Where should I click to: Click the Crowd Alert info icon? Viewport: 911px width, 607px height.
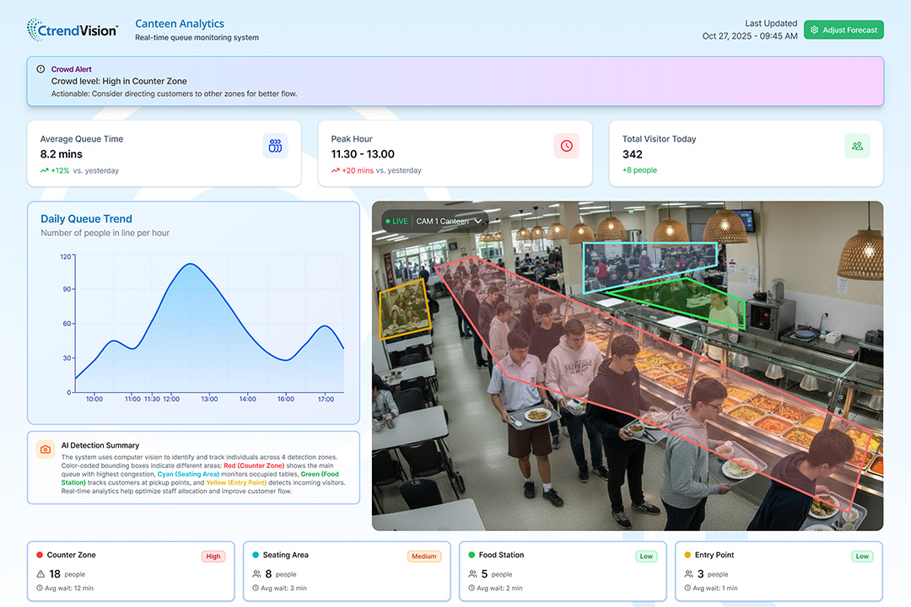(40, 69)
